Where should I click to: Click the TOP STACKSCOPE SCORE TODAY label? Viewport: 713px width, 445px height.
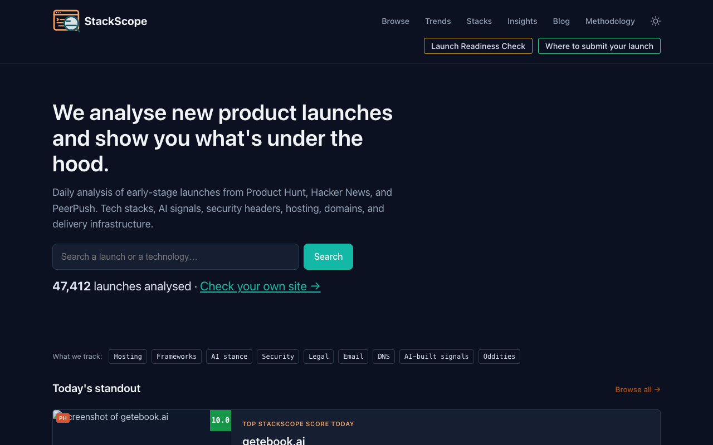(x=298, y=424)
